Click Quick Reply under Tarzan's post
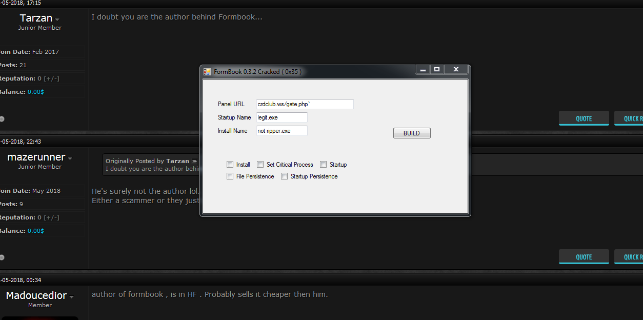The width and height of the screenshot is (643, 320). pyautogui.click(x=629, y=118)
